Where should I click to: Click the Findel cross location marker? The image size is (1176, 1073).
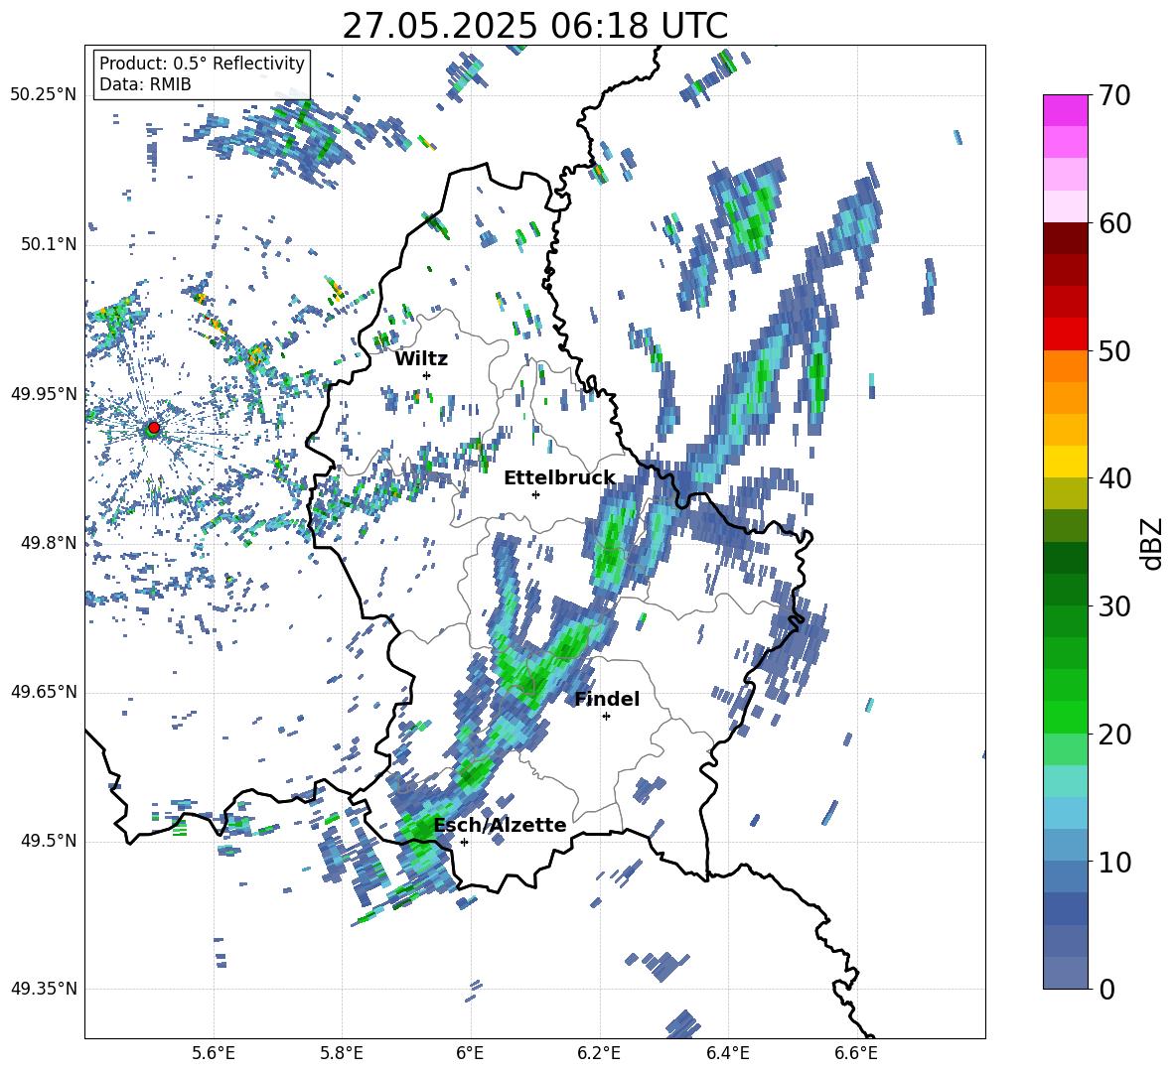pos(606,717)
